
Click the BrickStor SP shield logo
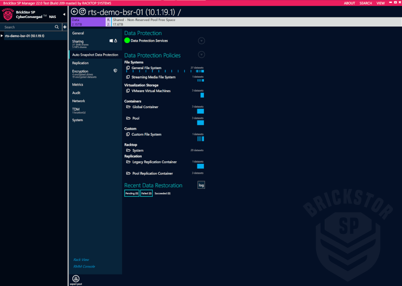[x=8, y=15]
